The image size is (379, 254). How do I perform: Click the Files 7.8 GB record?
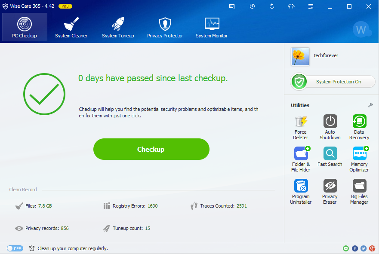pos(34,206)
